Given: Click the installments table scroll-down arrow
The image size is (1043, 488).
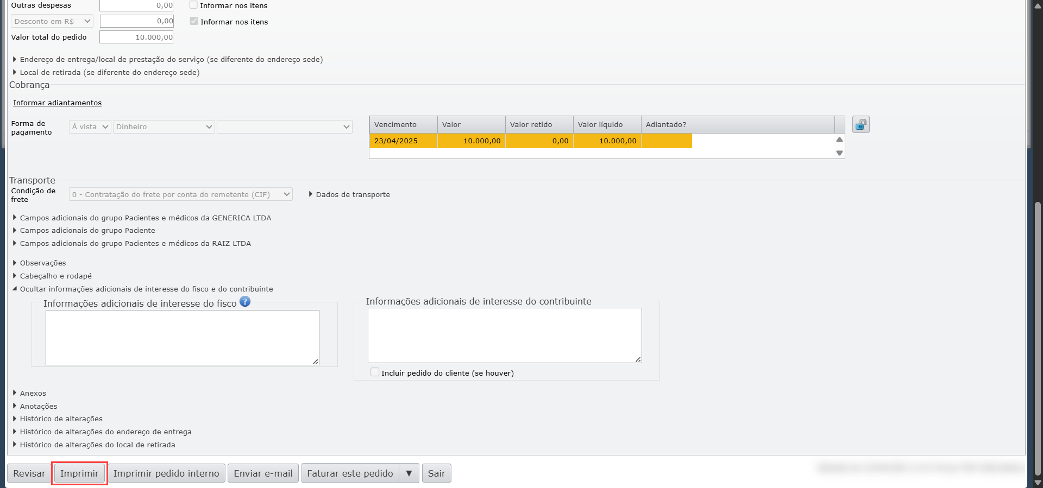Looking at the screenshot, I should point(839,153).
